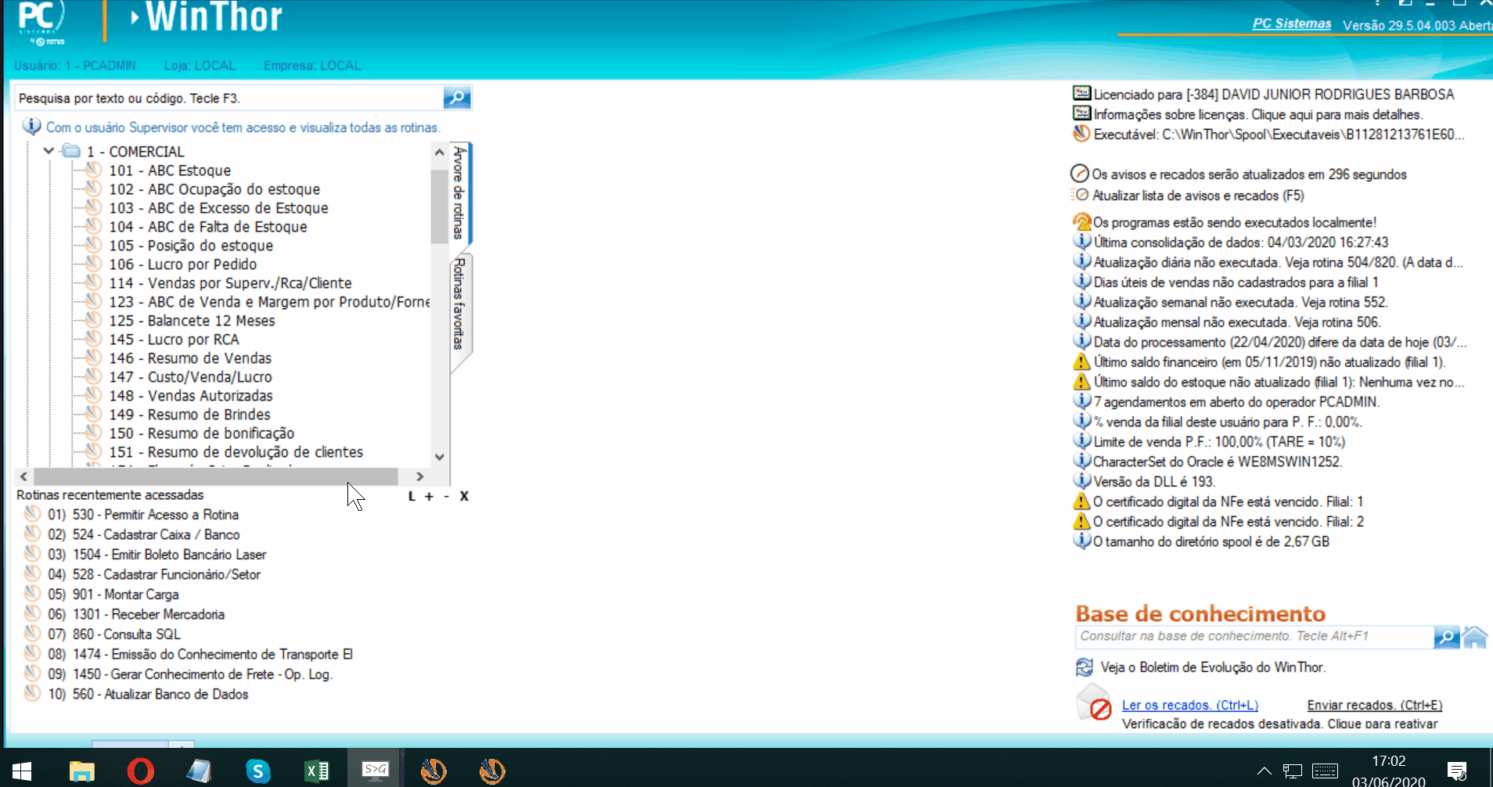Switch to Árvore de rotinas tab

click(461, 192)
